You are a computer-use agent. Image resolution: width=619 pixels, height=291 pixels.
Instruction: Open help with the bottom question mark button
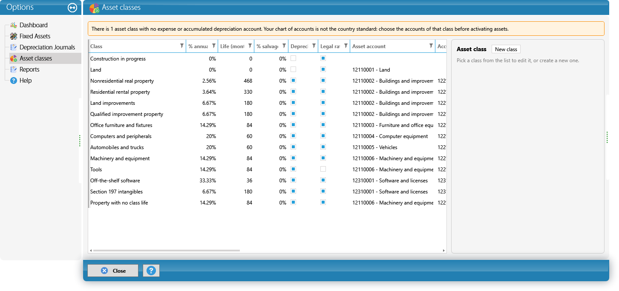point(151,271)
